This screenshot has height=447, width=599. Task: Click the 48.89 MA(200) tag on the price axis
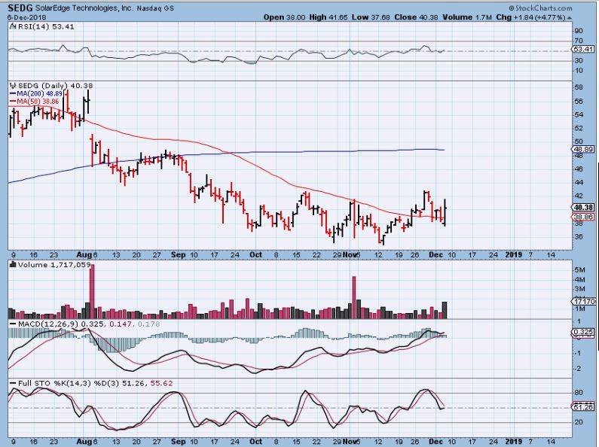point(583,149)
